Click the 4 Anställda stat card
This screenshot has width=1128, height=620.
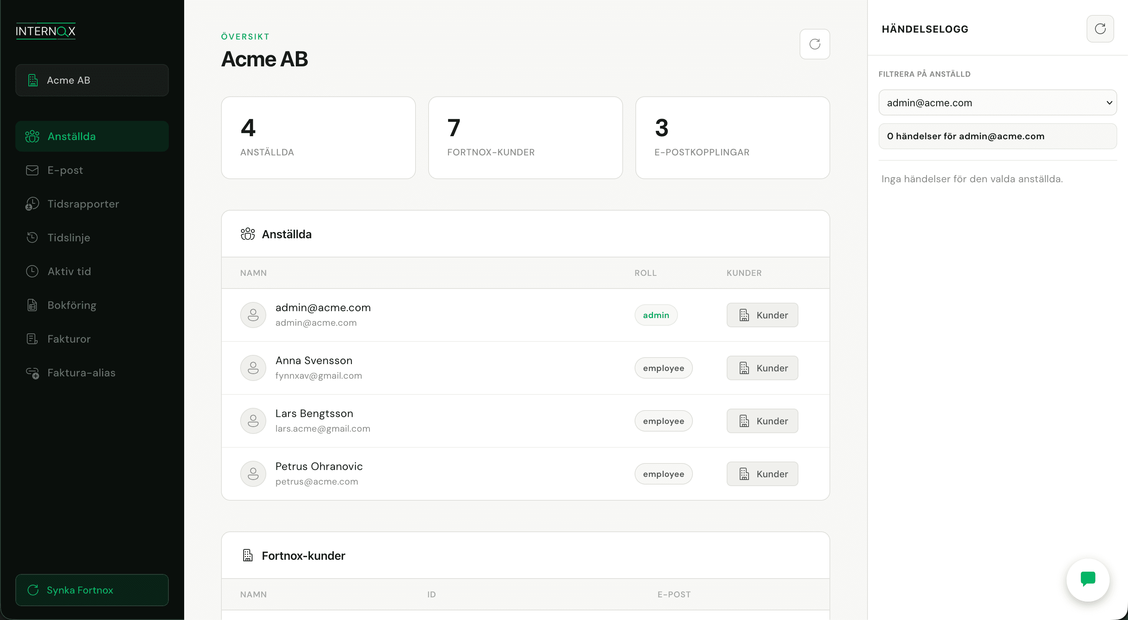click(x=318, y=137)
